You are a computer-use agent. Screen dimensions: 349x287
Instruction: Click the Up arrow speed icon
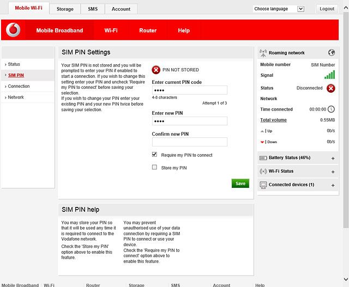coord(262,131)
